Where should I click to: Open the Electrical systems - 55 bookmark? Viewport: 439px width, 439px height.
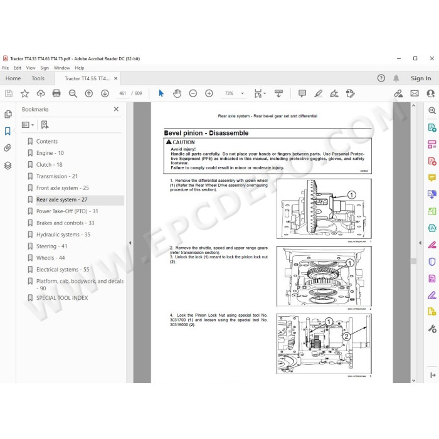click(x=63, y=270)
